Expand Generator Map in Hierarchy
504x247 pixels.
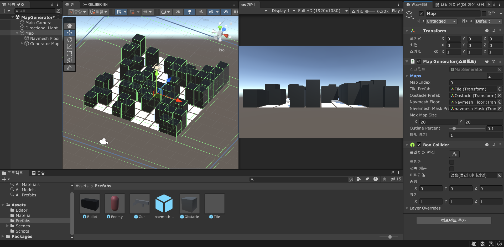tap(22, 44)
